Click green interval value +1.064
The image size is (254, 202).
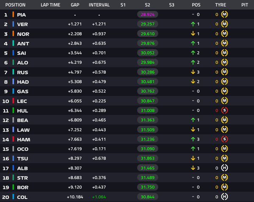point(99,197)
